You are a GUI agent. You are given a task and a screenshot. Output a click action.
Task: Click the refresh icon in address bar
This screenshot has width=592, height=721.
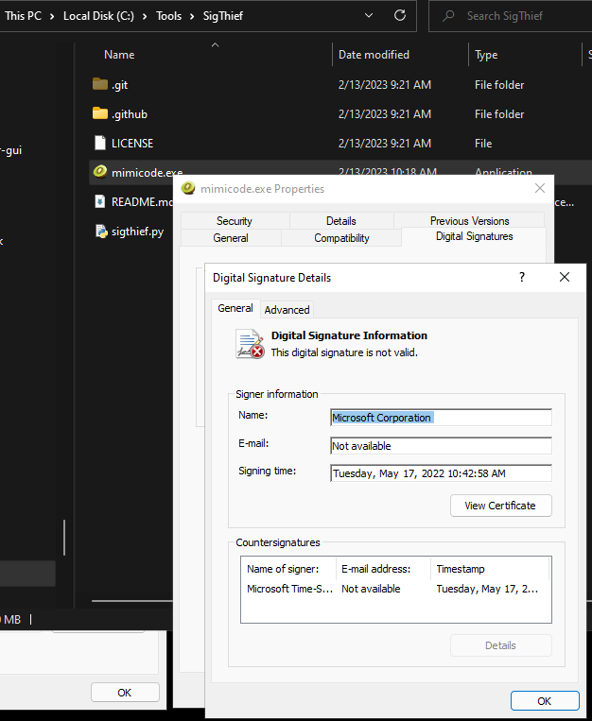point(400,15)
